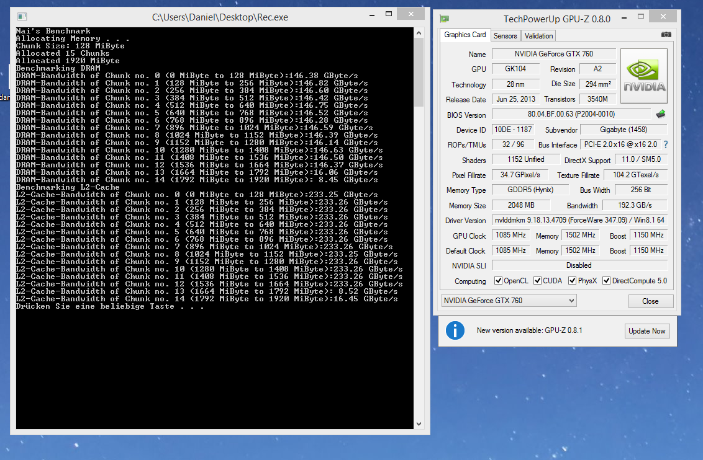Screen dimensions: 703x460
Task: Click the console scrollbar down arrow
Action: pyautogui.click(x=419, y=424)
